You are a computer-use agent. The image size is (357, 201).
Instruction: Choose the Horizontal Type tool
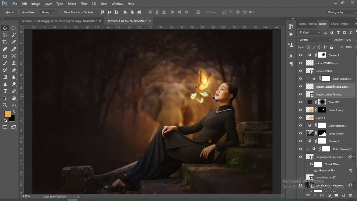click(5, 91)
